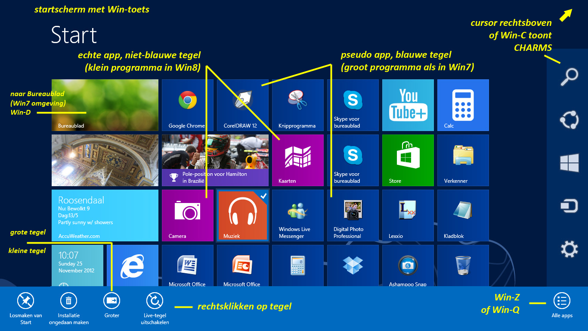Open the Knipprogramma snipping tool tile
Viewport: 588px width, 331px height.
point(297,105)
